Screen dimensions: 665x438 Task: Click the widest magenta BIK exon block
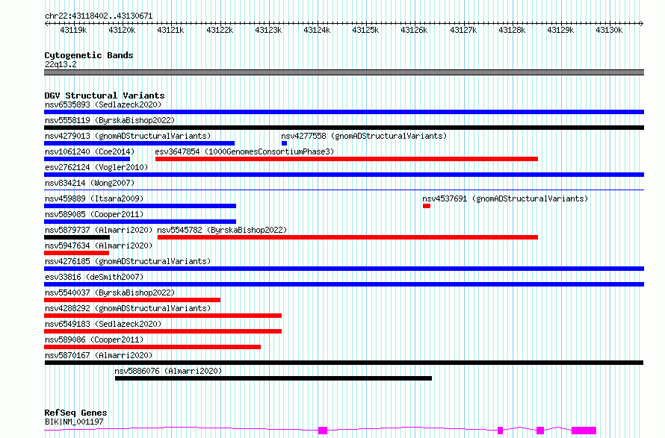(584, 431)
